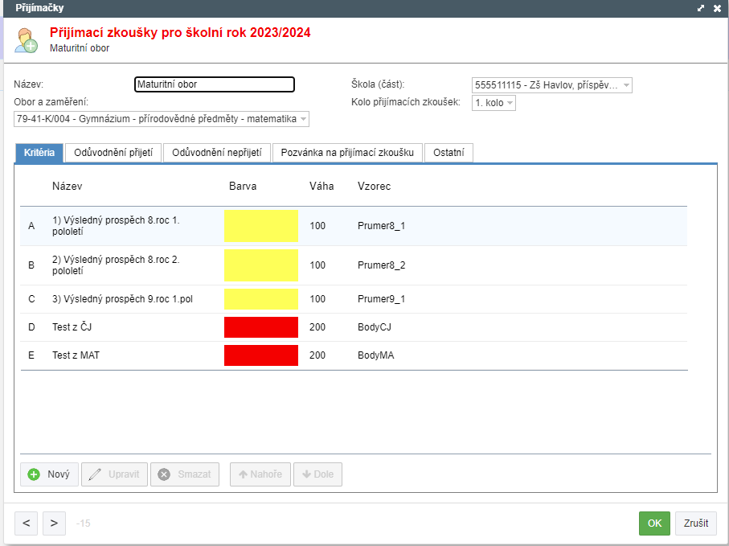The height and width of the screenshot is (546, 729).
Task: Click formula 'Prumer8_1'
Action: [381, 226]
